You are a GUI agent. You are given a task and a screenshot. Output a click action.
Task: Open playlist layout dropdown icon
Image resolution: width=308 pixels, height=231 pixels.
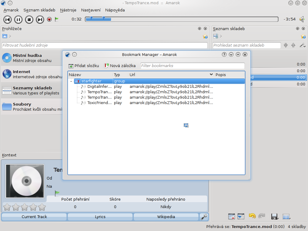pos(286,217)
